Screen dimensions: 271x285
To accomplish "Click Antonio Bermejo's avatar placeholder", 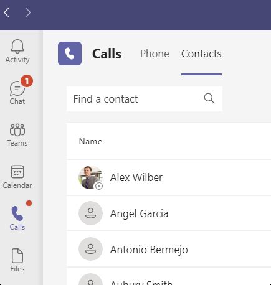I will click(x=90, y=249).
